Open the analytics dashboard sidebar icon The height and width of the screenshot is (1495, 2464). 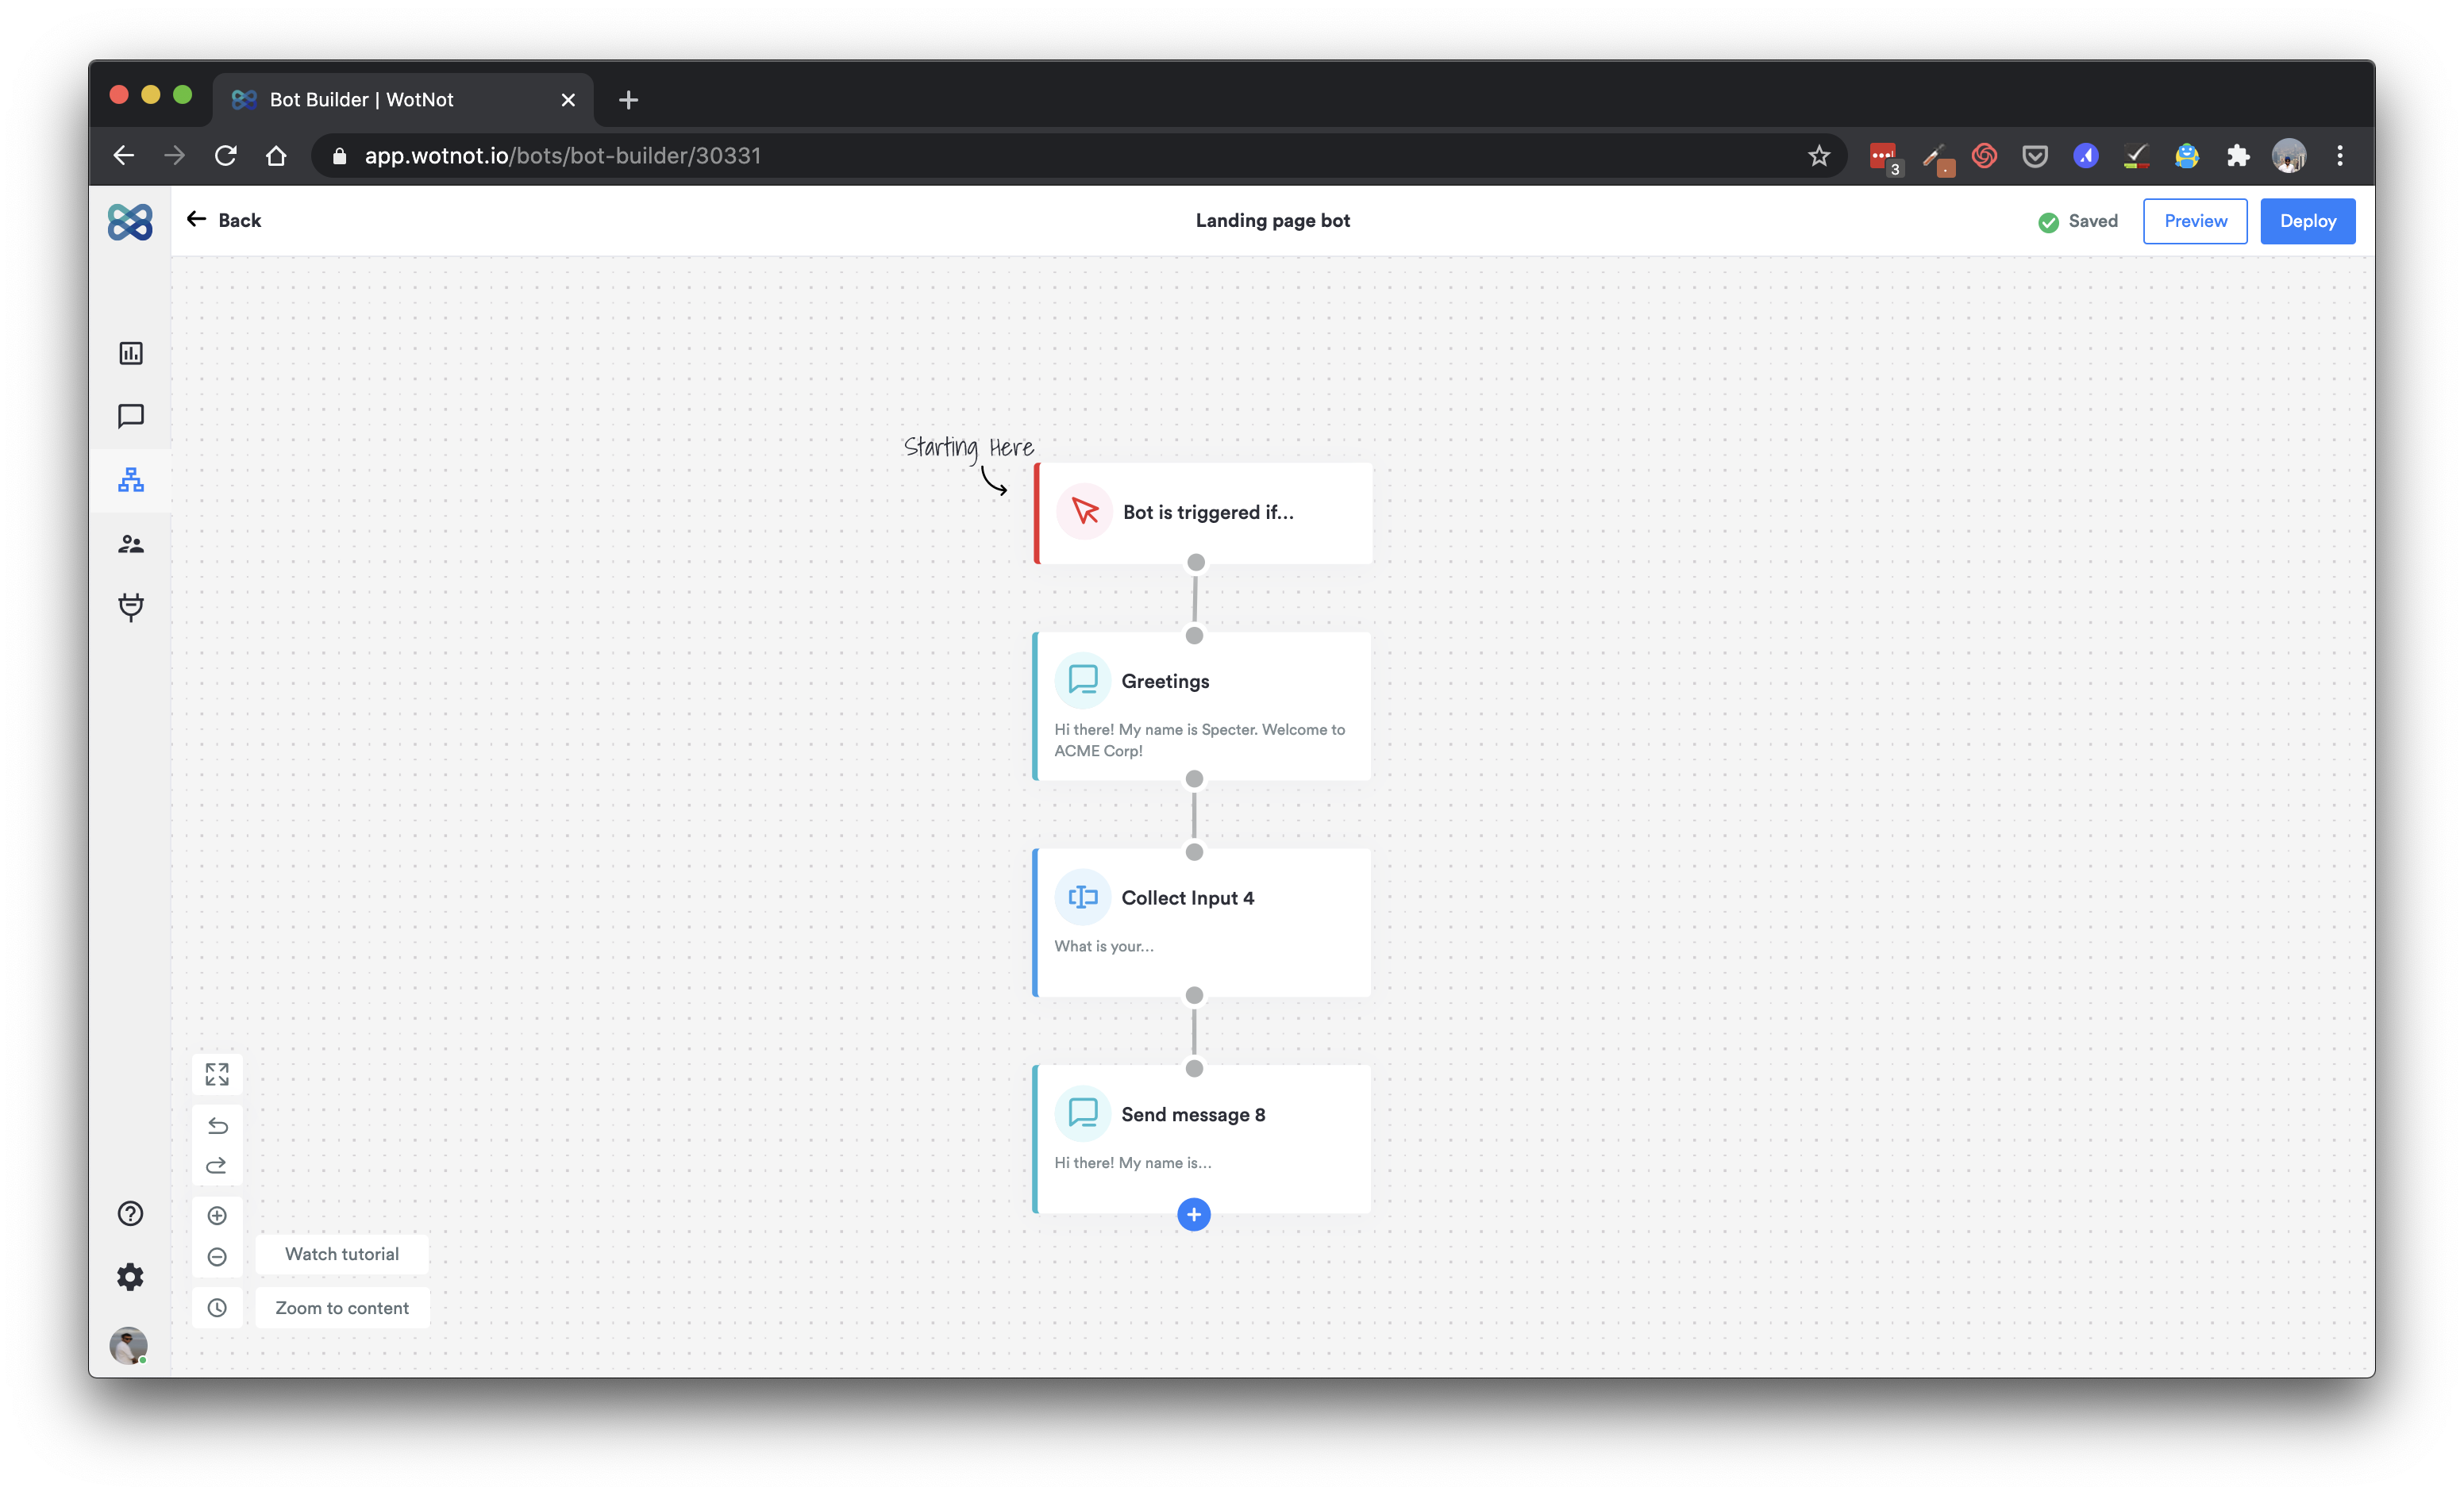[131, 353]
